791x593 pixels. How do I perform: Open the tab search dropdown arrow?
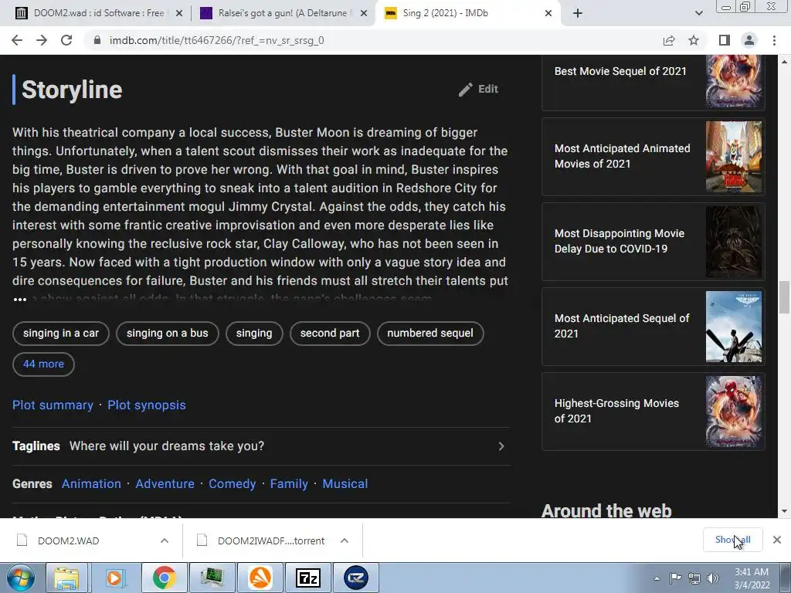point(698,13)
